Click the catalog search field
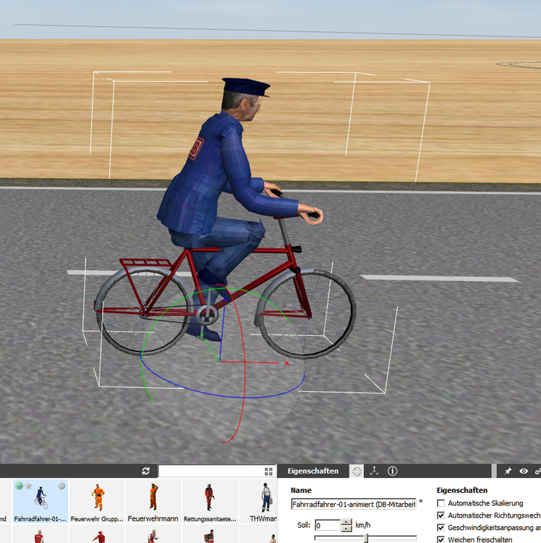The width and height of the screenshot is (541, 543). tap(211, 471)
